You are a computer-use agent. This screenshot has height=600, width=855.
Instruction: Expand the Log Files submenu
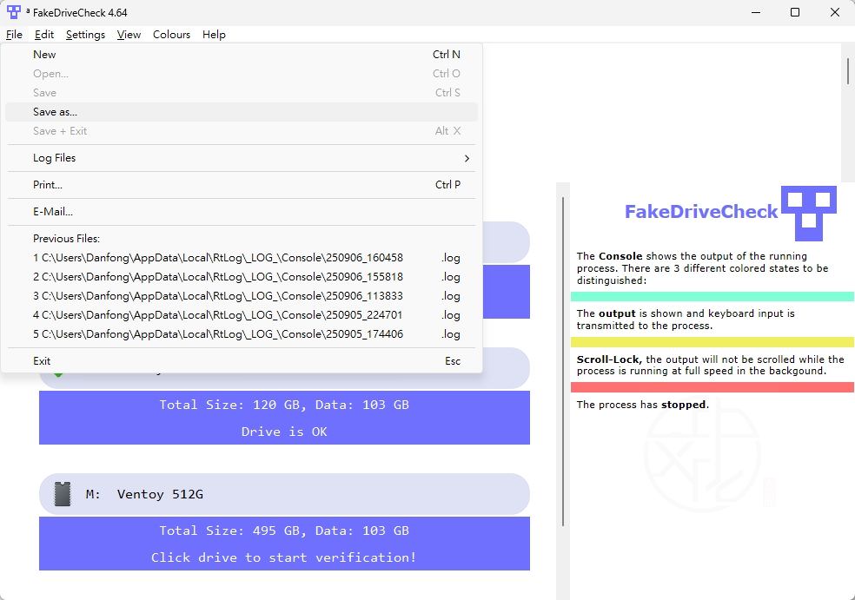[x=242, y=158]
